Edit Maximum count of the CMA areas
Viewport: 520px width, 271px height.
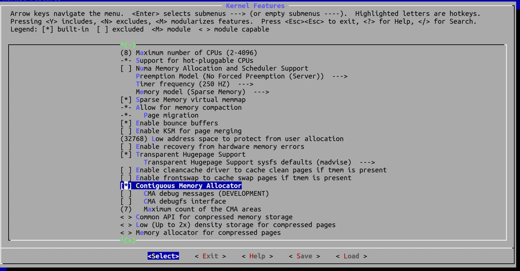(x=191, y=209)
